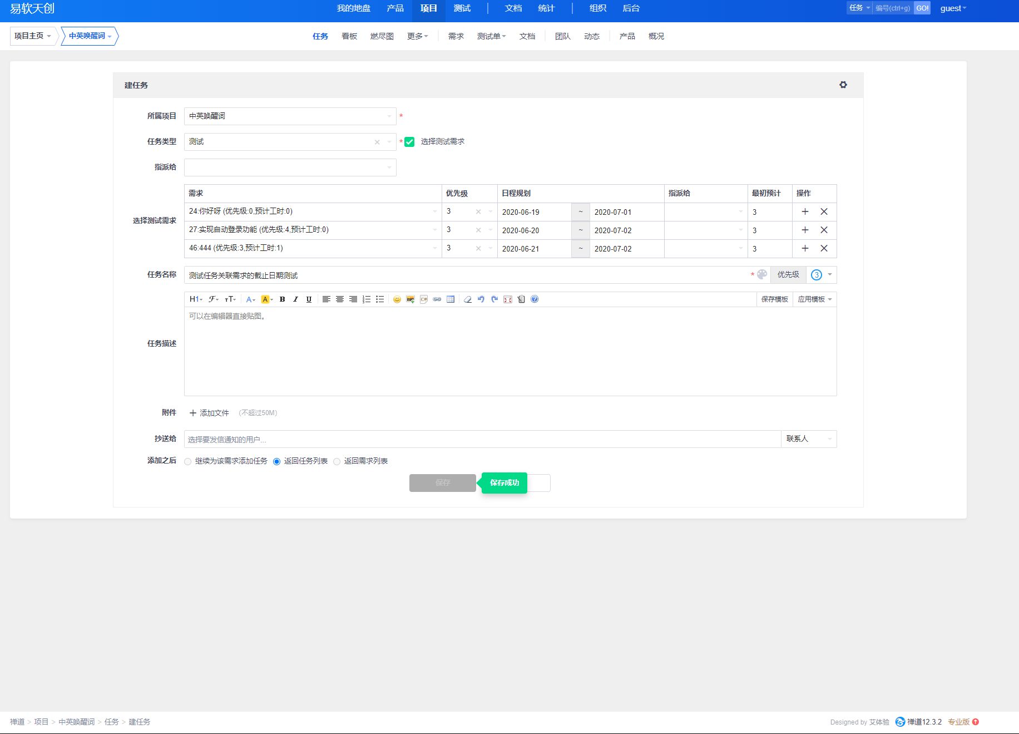Open the task name color picker palette

pos(762,274)
